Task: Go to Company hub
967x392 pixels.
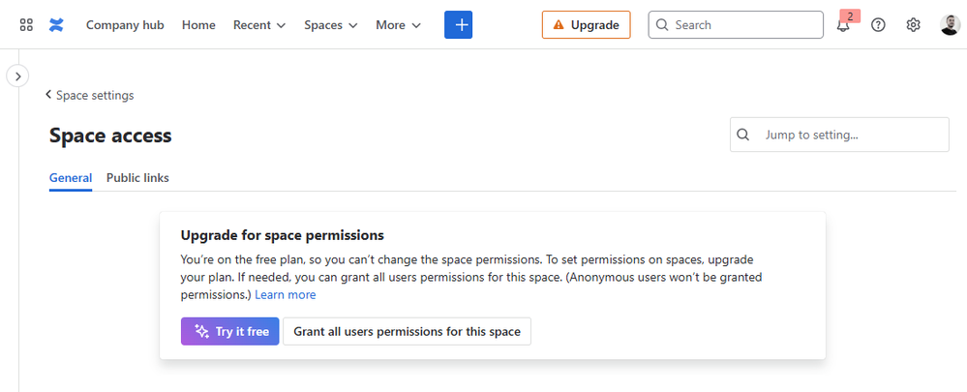Action: 125,25
